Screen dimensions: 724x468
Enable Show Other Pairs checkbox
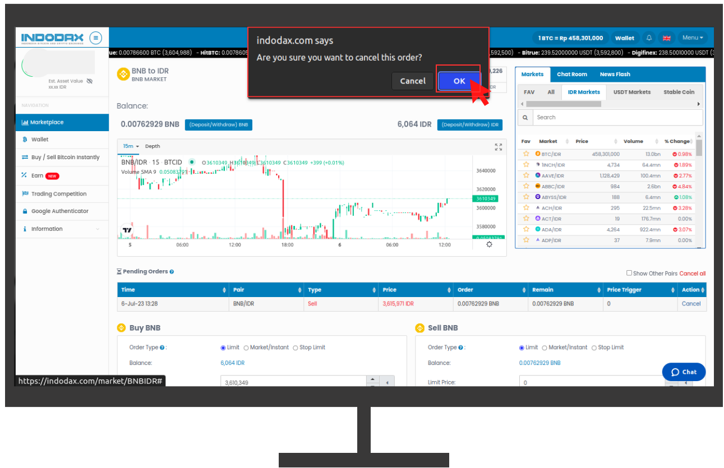pos(629,274)
